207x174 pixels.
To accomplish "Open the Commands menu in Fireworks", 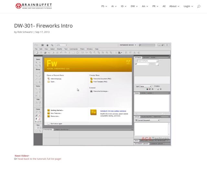I will [x=73, y=49].
